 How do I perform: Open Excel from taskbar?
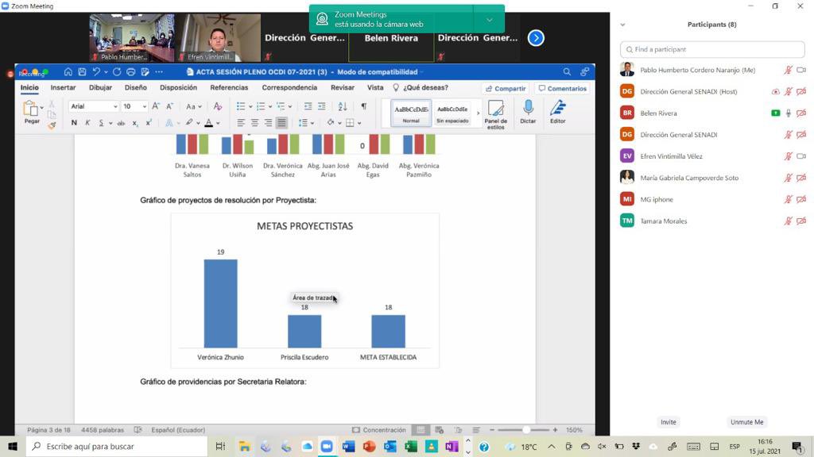point(411,446)
